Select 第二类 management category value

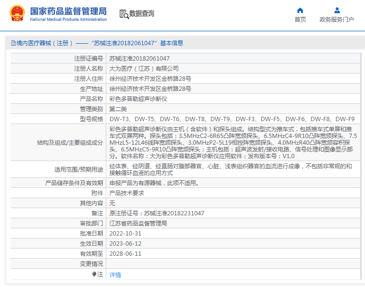coord(118,109)
